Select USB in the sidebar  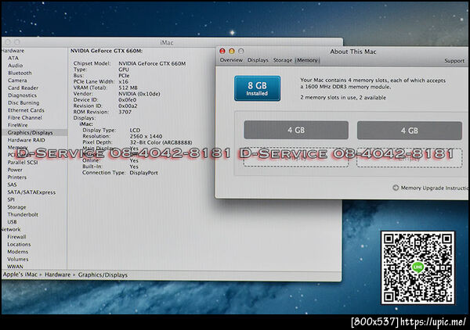(x=12, y=222)
